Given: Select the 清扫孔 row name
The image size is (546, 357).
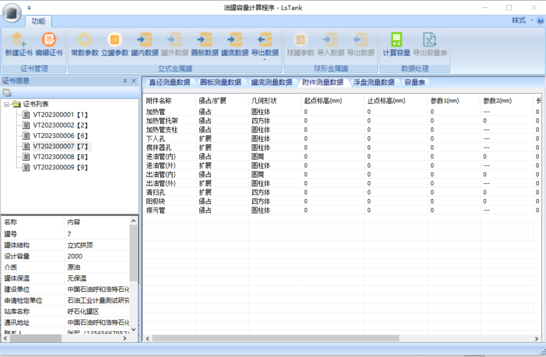Looking at the screenshot, I should tap(156, 192).
